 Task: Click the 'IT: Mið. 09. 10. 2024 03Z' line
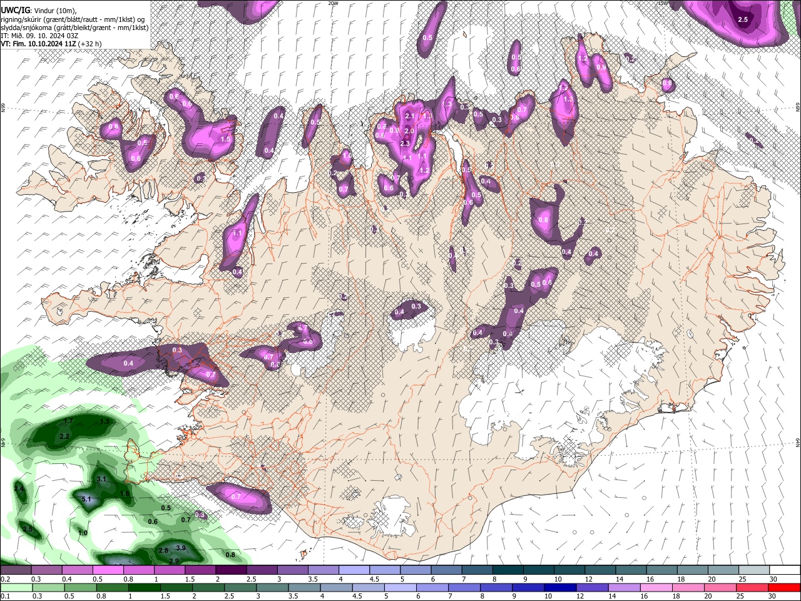[x=39, y=36]
